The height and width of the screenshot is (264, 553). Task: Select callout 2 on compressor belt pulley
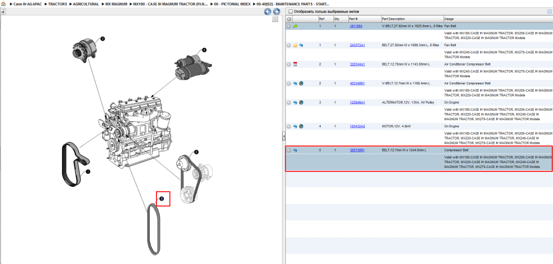pyautogui.click(x=196, y=152)
